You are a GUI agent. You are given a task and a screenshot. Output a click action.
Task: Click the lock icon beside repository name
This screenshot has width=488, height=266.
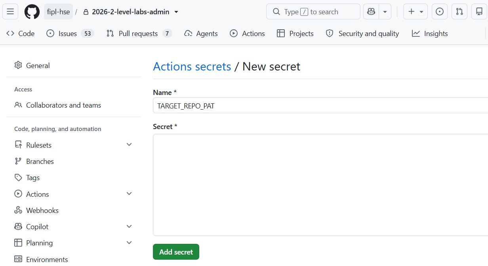86,12
